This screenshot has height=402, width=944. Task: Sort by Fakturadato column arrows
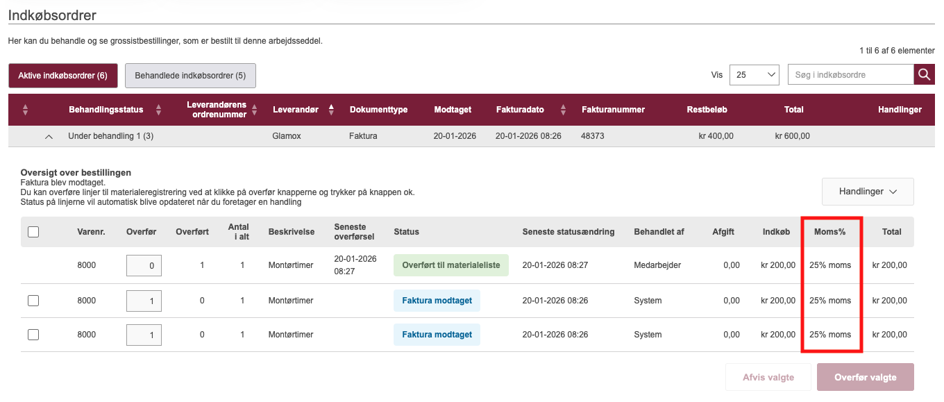tap(563, 110)
